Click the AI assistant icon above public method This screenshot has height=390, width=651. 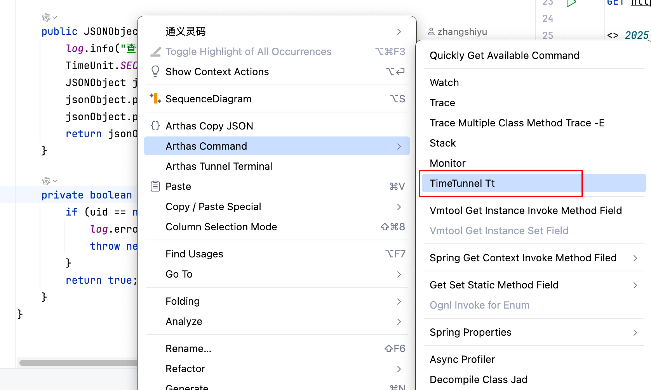pos(47,17)
